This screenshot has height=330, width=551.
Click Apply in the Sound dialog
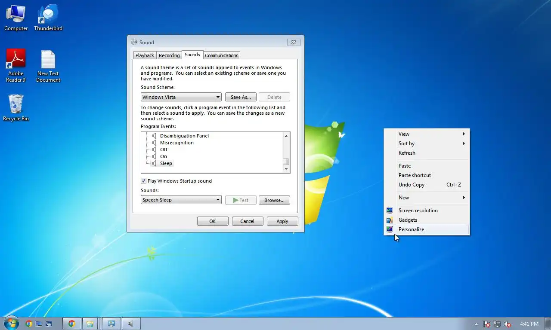tap(282, 221)
